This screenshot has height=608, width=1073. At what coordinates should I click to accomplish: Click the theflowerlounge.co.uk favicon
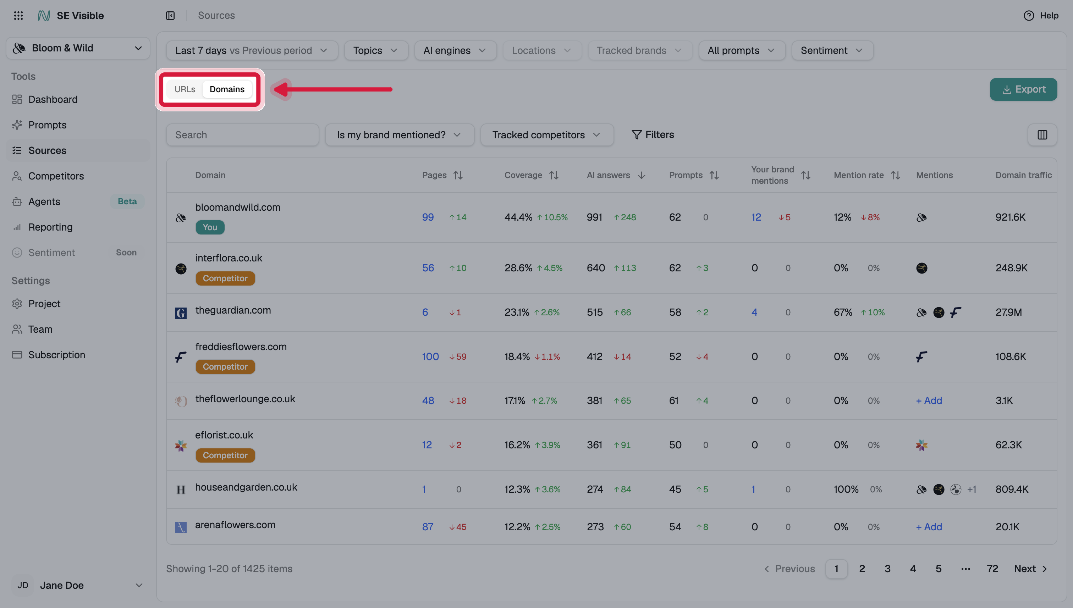tap(181, 401)
